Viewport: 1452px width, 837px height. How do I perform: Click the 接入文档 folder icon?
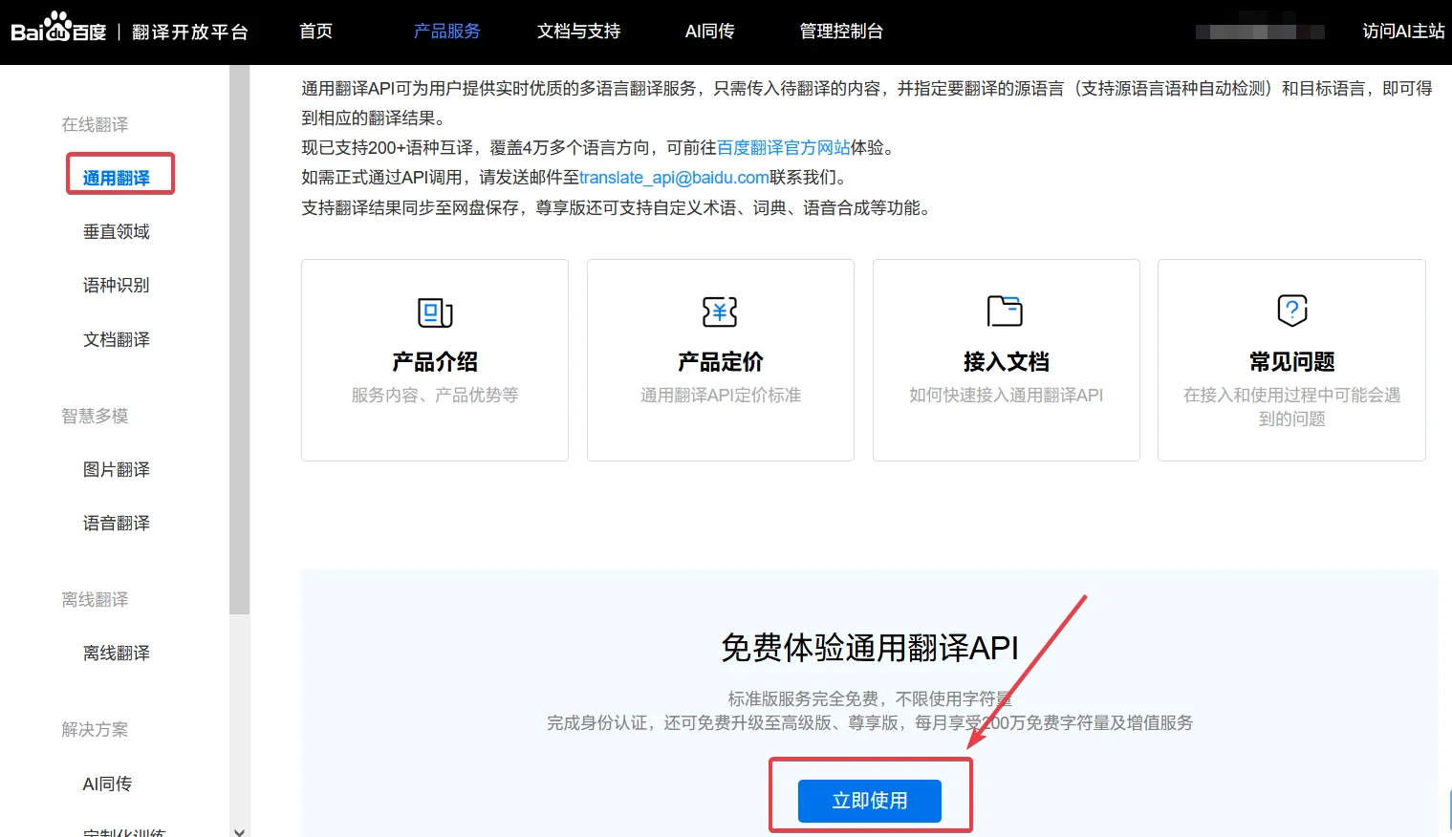pyautogui.click(x=1005, y=311)
